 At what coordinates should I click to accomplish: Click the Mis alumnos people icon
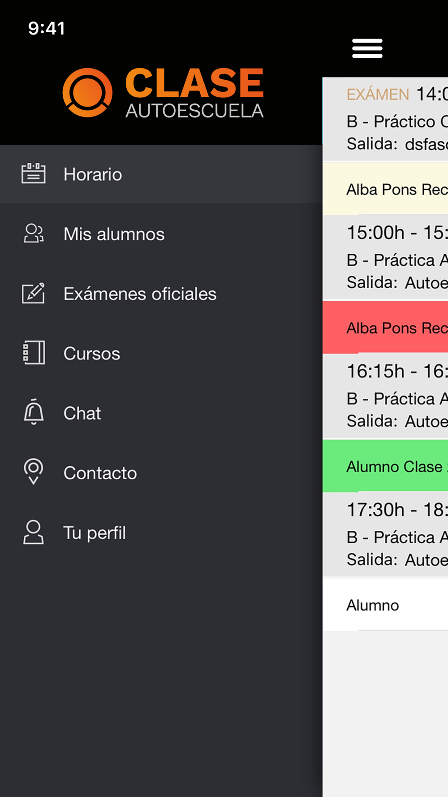34,234
